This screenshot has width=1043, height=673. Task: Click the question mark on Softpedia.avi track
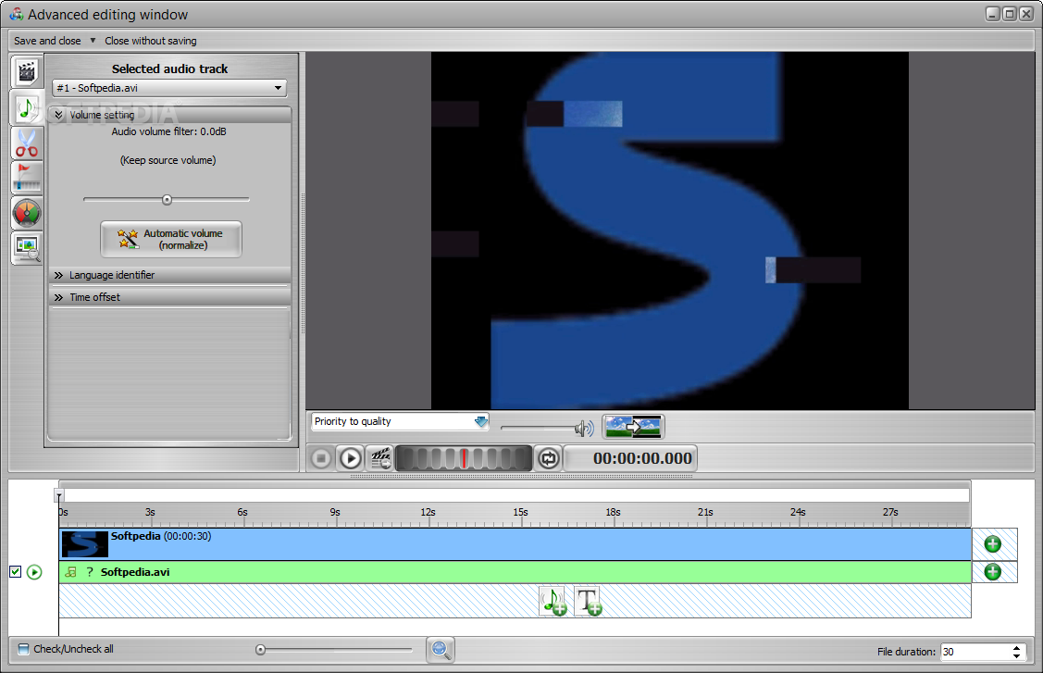click(90, 572)
